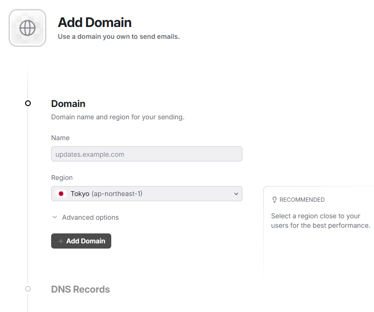Viewport: 374px width, 312px height.
Task: Click the Tokyo (ap-northeast-1) region text
Action: (x=107, y=194)
